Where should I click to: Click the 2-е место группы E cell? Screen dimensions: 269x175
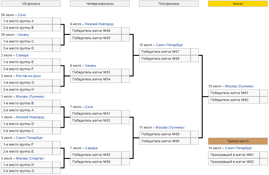(x=27, y=151)
